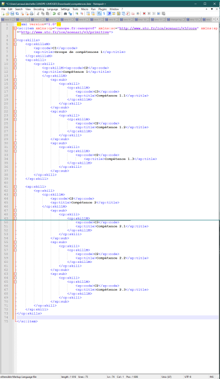Toggle Show all characters pilcrow button
The height and width of the screenshot is (379, 220).
click(x=104, y=13)
